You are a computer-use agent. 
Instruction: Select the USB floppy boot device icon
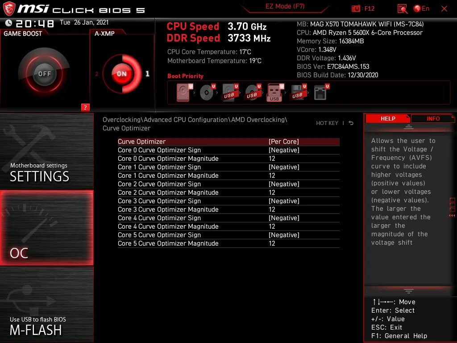[298, 92]
